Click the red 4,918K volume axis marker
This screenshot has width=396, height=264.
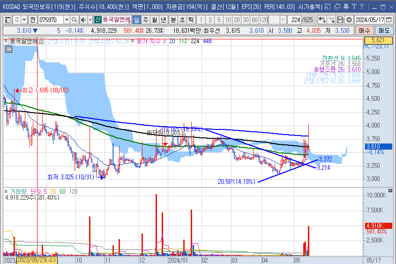379,226
